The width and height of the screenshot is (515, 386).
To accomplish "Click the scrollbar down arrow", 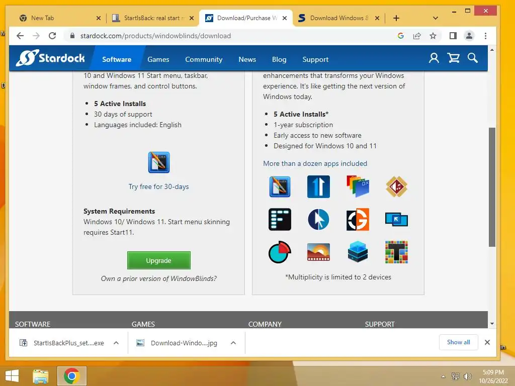I will pos(492,324).
